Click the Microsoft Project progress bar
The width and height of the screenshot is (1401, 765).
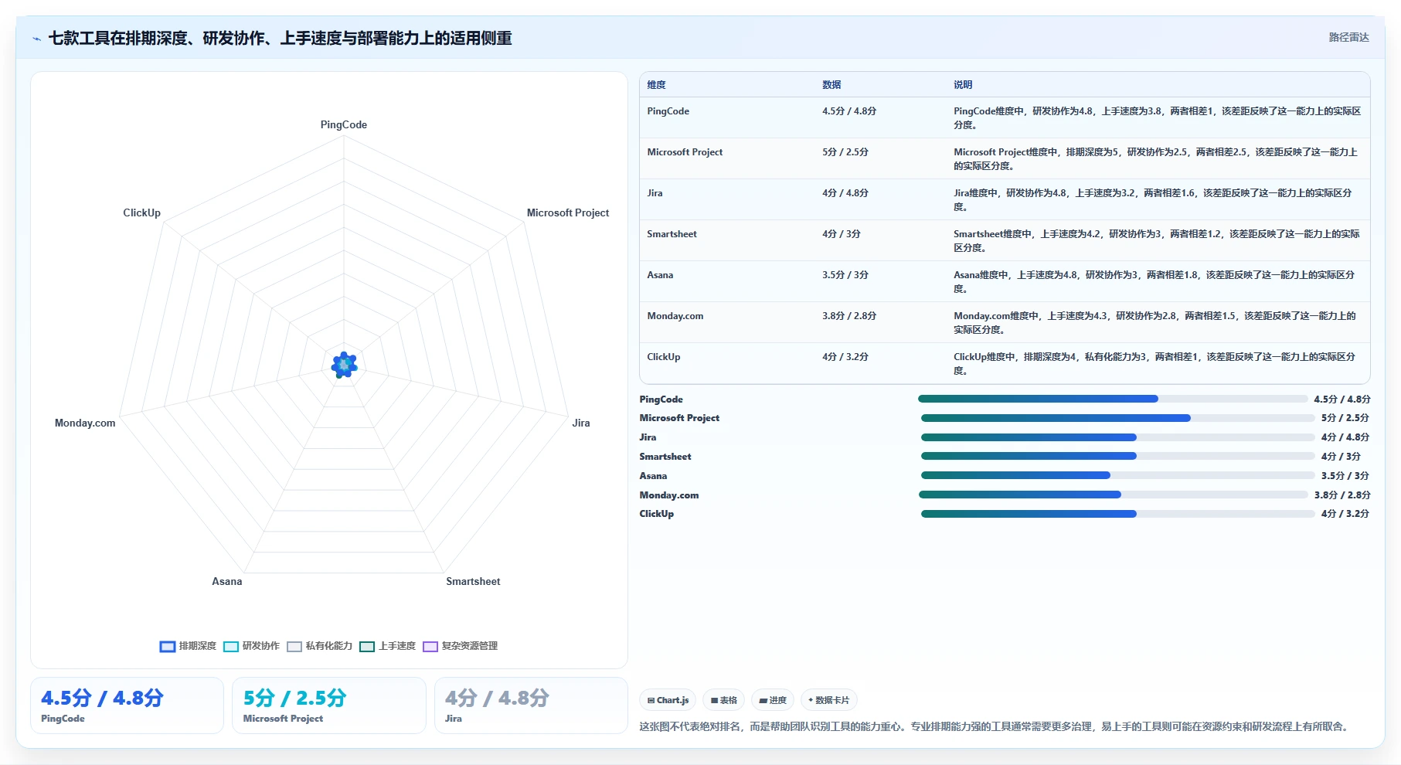coord(1117,418)
